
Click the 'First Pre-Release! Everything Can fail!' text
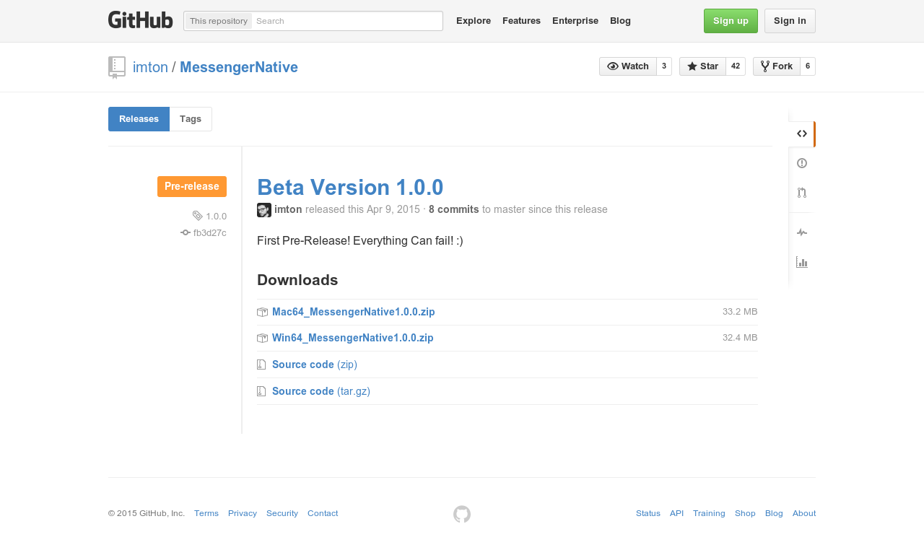[x=360, y=240]
